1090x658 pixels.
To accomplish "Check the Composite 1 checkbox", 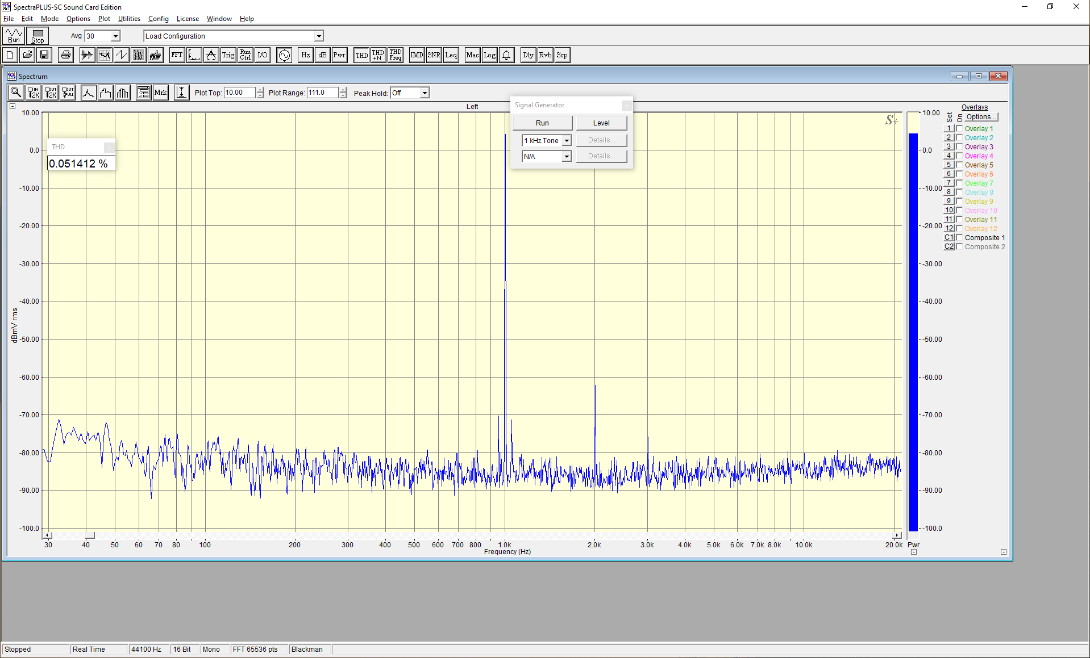I will click(x=959, y=238).
